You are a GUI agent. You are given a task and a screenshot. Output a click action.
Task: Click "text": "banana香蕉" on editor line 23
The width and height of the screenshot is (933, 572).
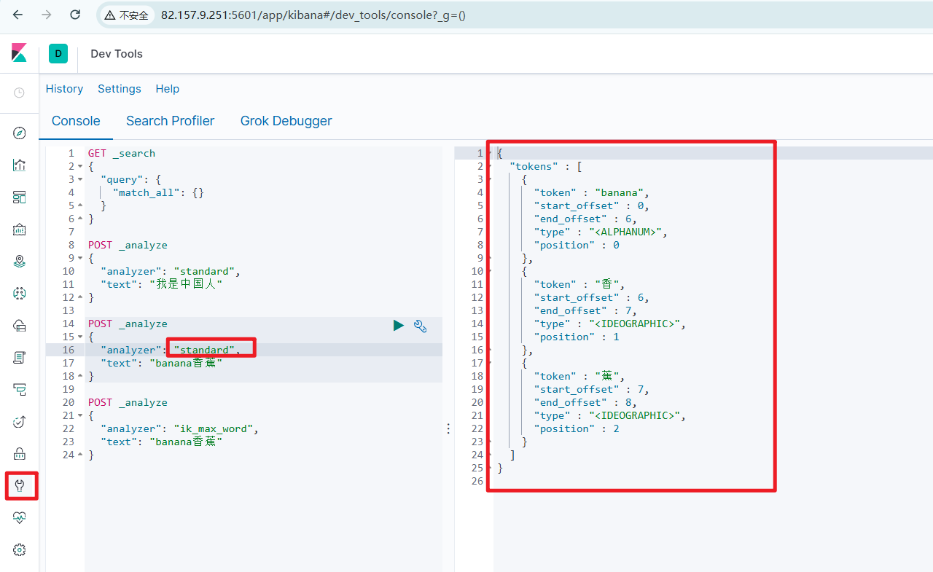click(x=161, y=442)
